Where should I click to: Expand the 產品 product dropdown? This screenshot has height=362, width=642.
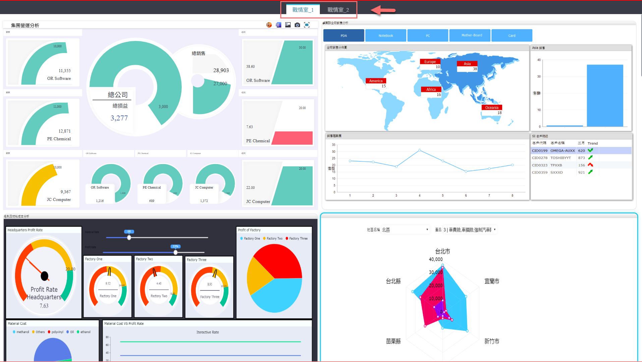[x=469, y=230]
